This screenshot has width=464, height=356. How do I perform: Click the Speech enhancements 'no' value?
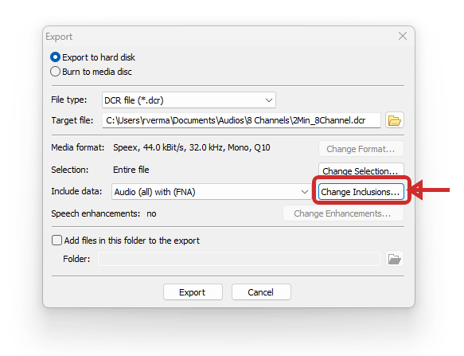pos(151,213)
